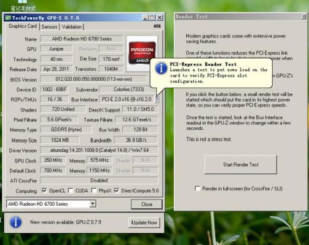Click the Texture Fillrate value 12.6 GTexel/s
309x245 pixels.
136,119
